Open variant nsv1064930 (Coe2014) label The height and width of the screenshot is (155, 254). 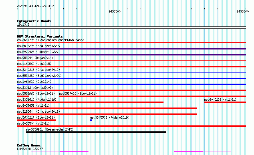pyautogui.click(x=34, y=82)
